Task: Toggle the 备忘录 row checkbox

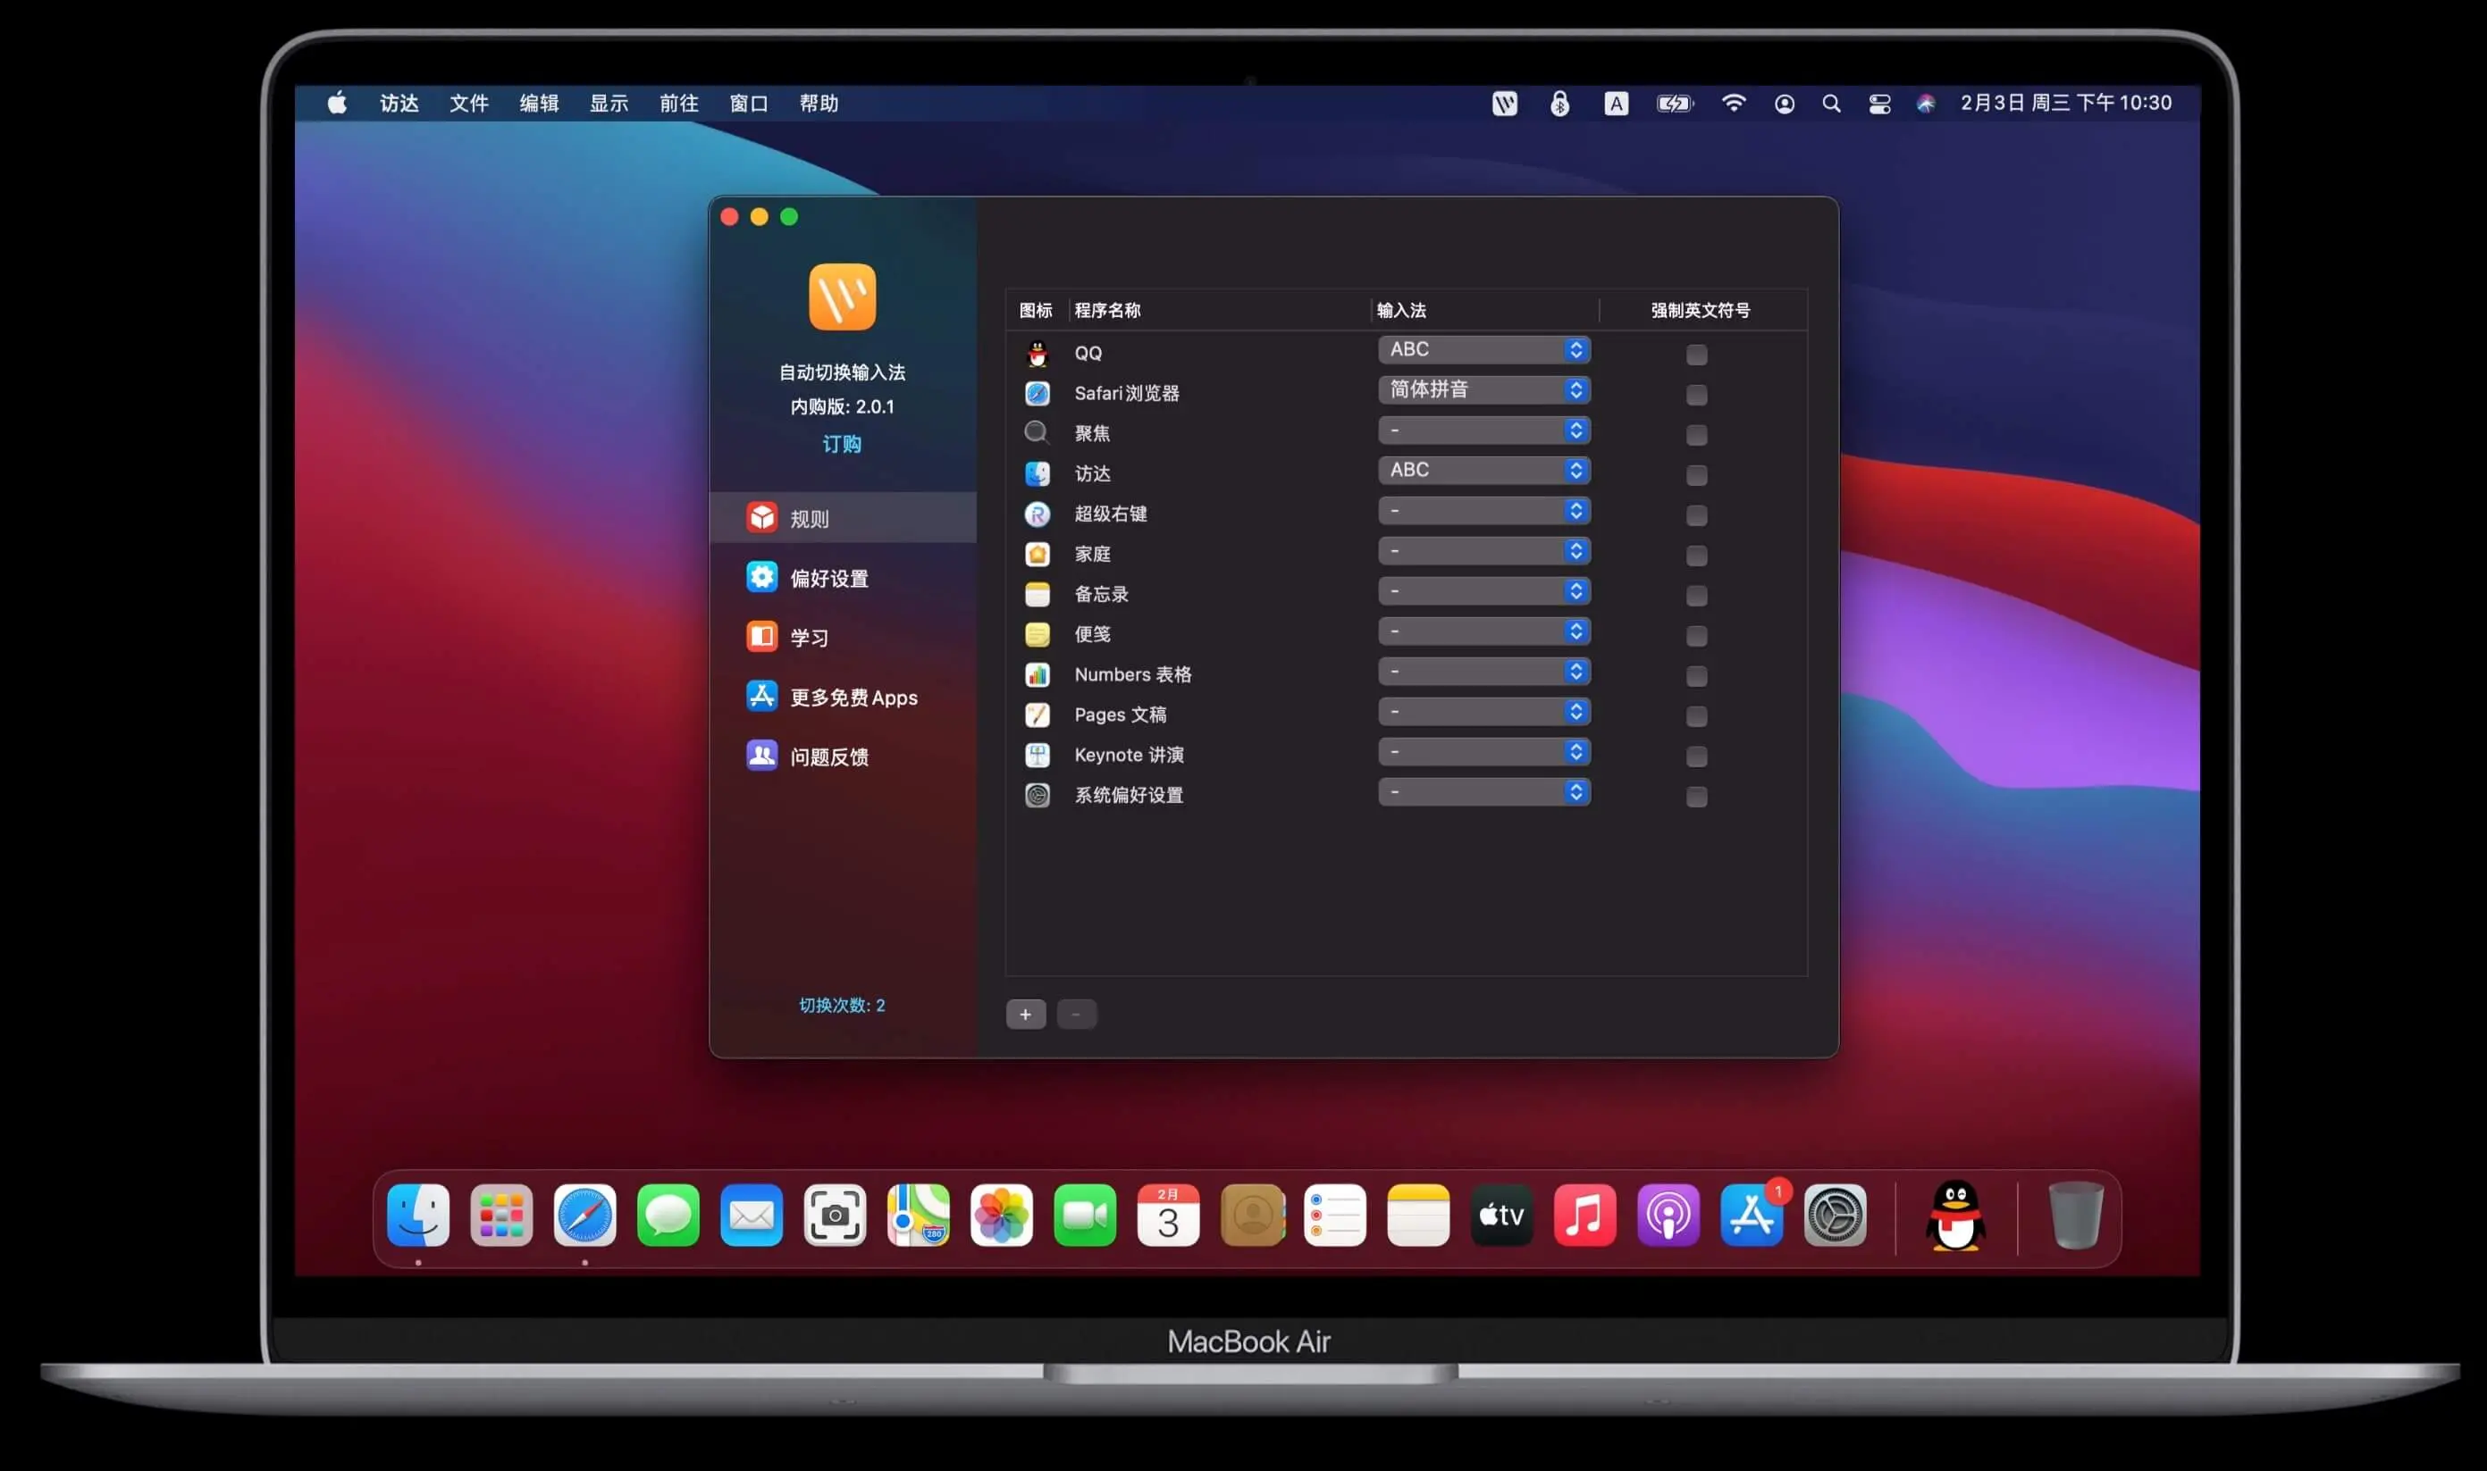Action: [1696, 595]
